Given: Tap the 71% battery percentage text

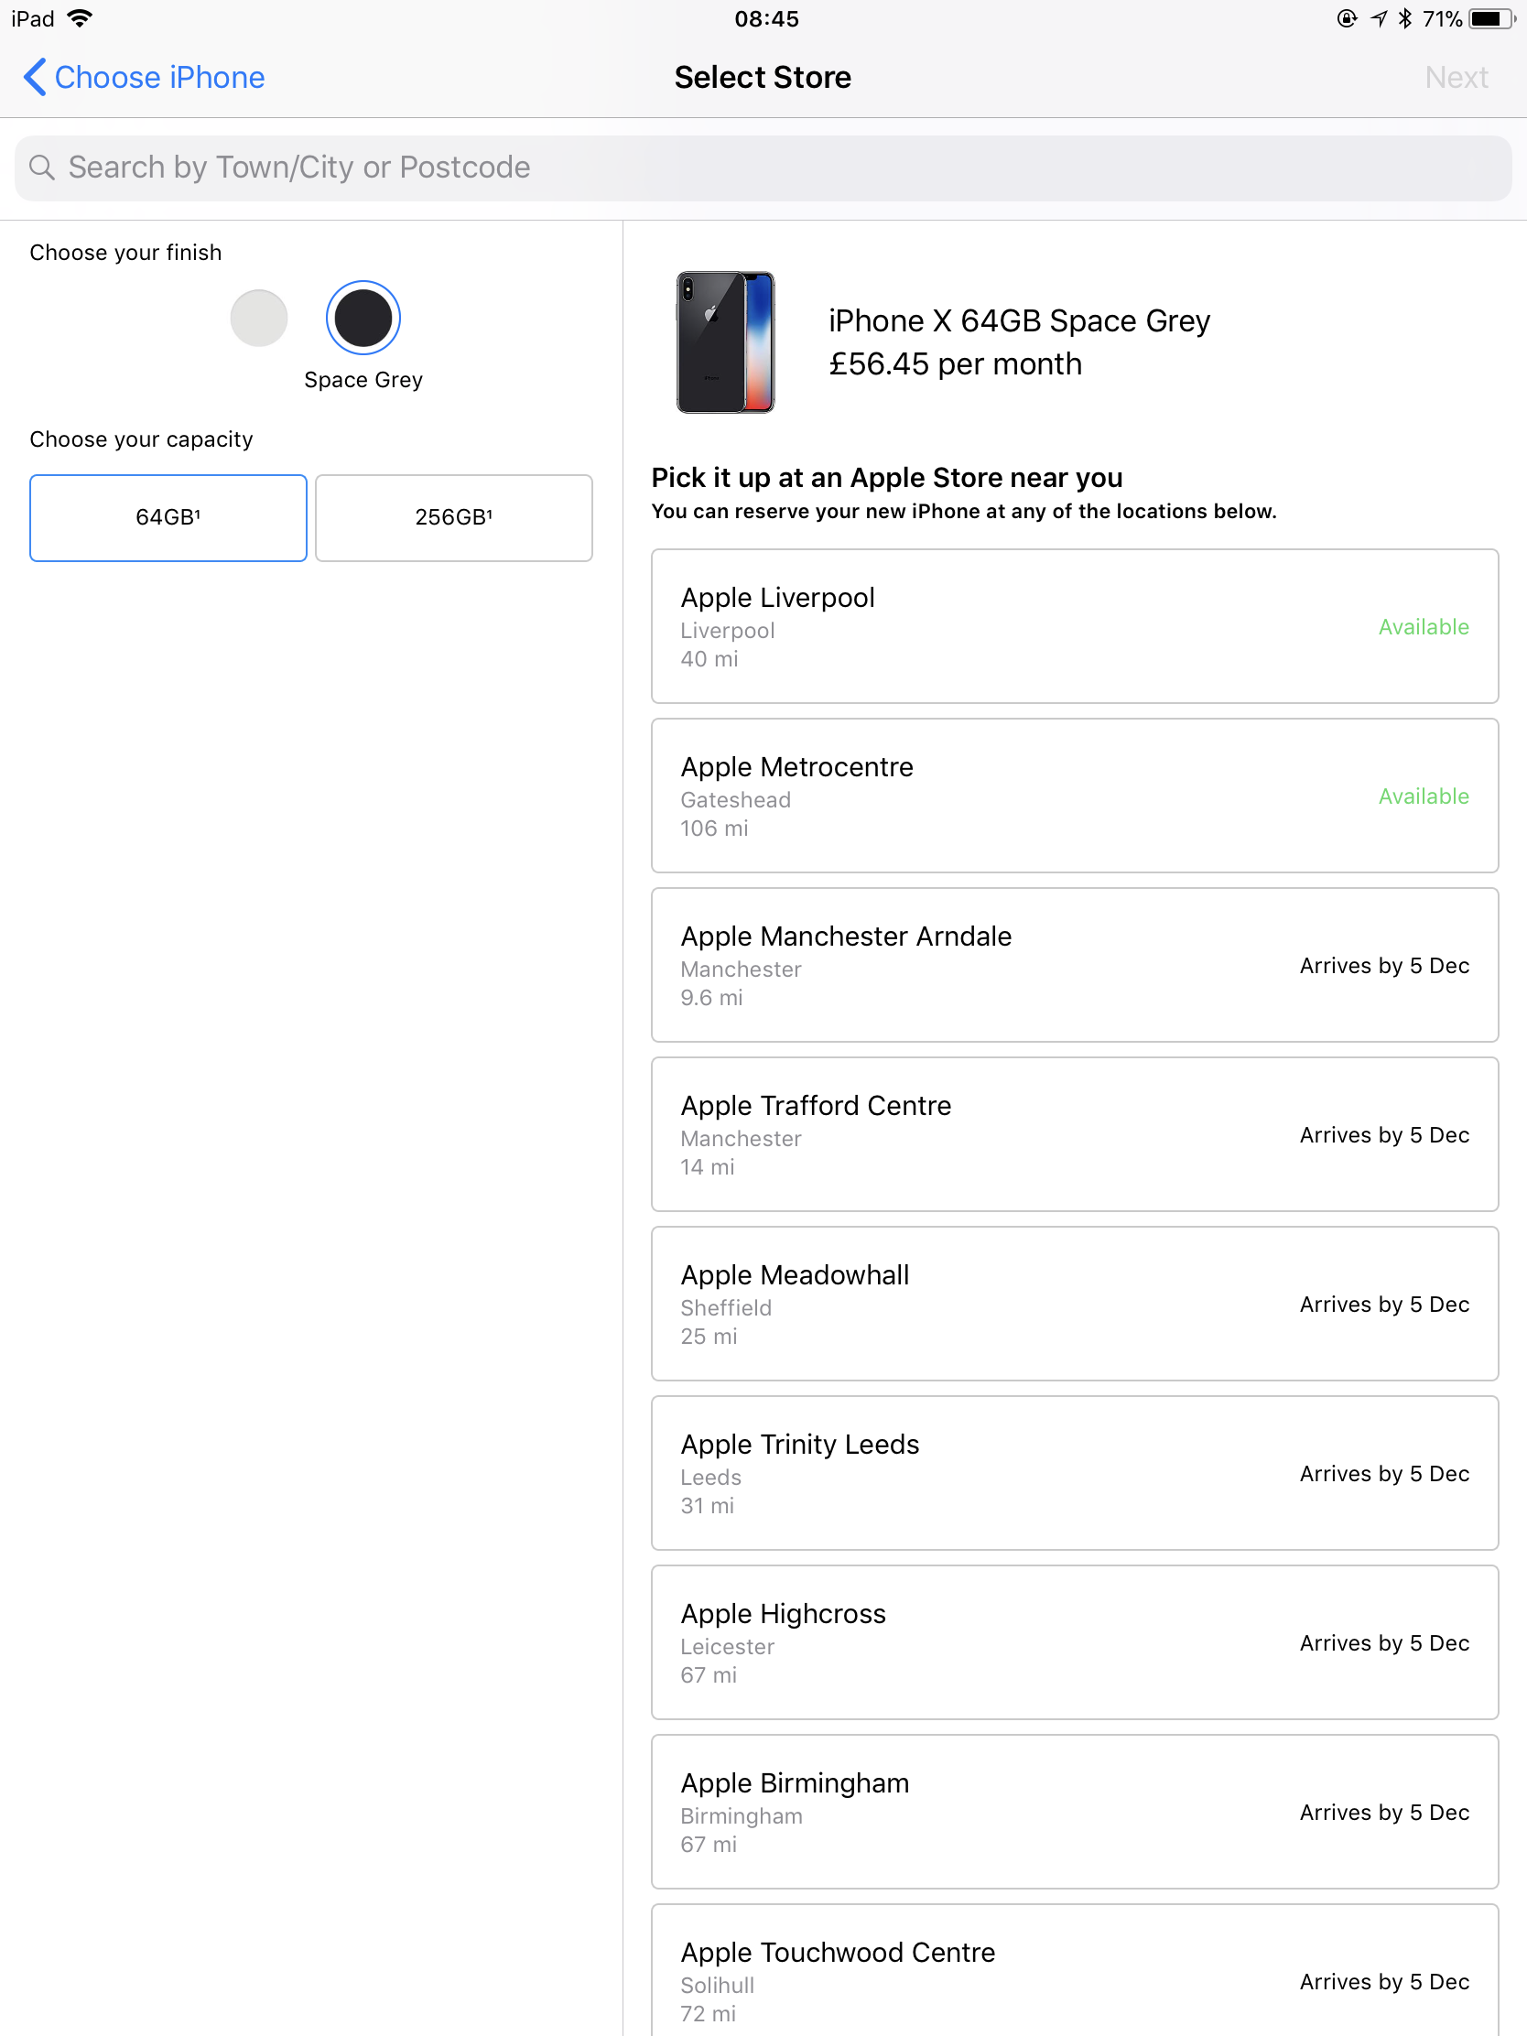Looking at the screenshot, I should click(x=1443, y=18).
